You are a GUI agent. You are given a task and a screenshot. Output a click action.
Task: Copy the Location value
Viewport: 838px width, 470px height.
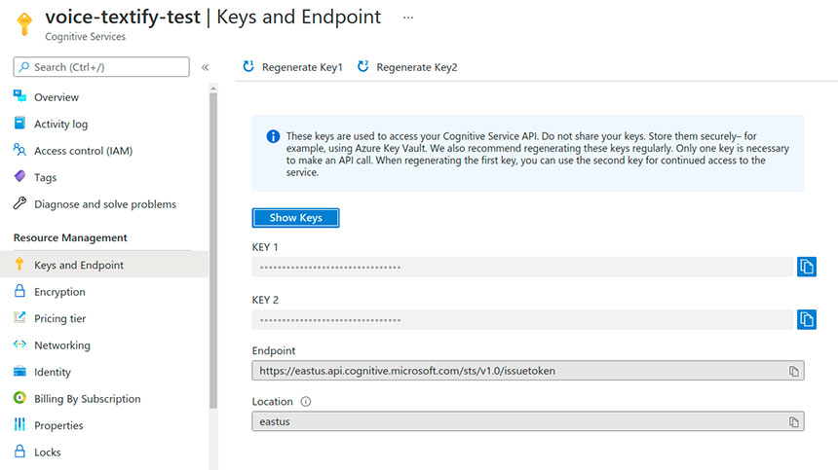point(794,422)
